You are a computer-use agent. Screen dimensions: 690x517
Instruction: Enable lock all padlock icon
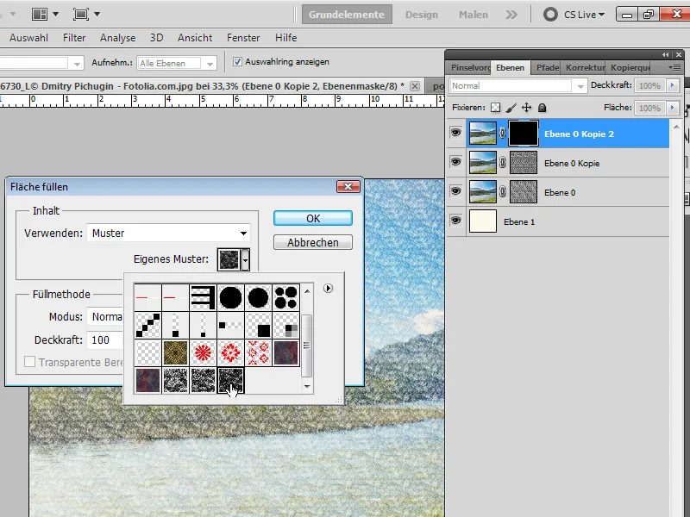click(543, 108)
